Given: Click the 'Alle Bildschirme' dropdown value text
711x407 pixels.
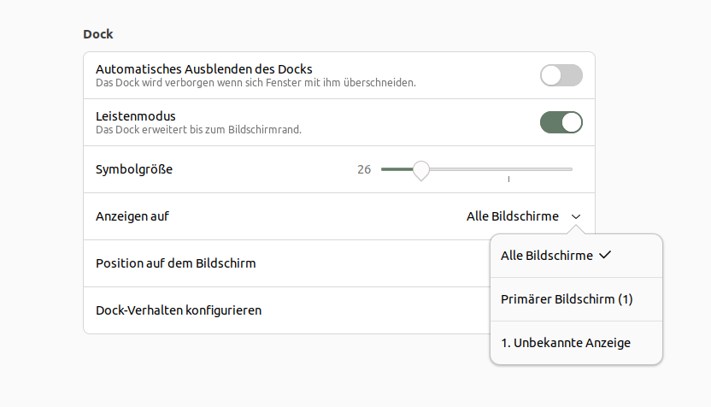Looking at the screenshot, I should tap(512, 216).
